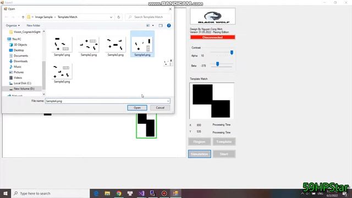Click the taskbar search box
Image resolution: width=352 pixels, height=198 pixels.
coord(50,193)
